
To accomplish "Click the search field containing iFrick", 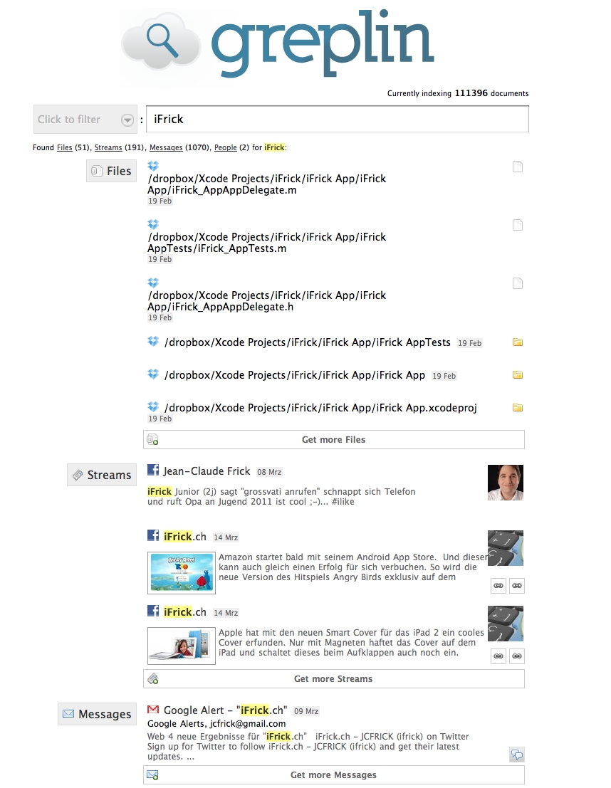I will pyautogui.click(x=337, y=120).
